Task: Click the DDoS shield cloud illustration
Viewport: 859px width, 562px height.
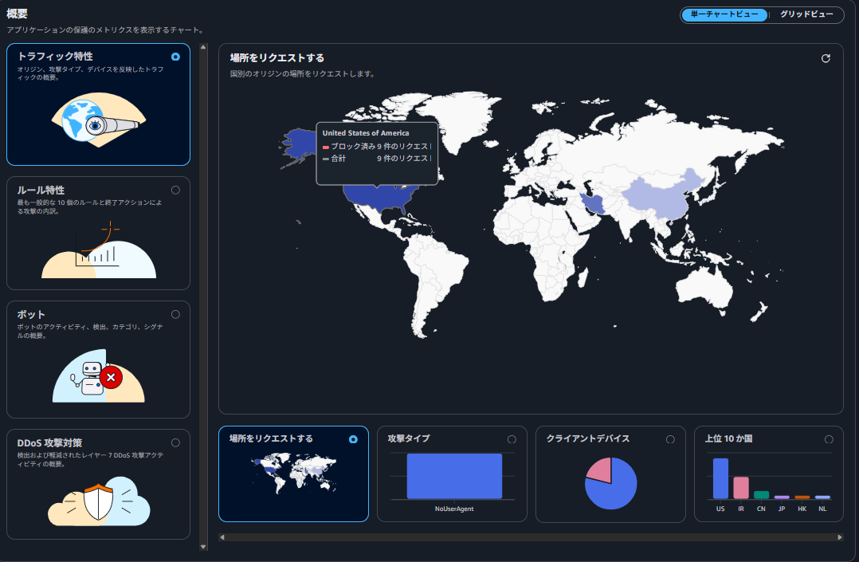Action: [x=99, y=501]
